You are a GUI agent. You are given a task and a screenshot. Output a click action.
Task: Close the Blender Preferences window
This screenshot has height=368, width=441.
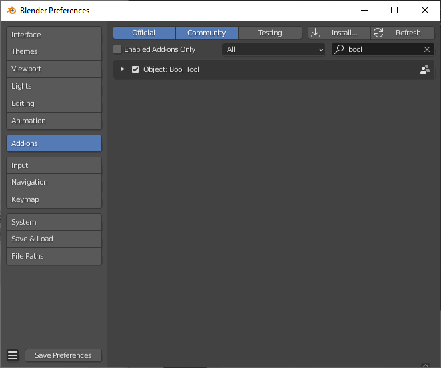click(x=425, y=11)
